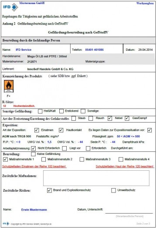The width and height of the screenshot is (157, 228).
Task: Open Schutzleitfaden Haut Reihe 120 link
Action: 125,166
